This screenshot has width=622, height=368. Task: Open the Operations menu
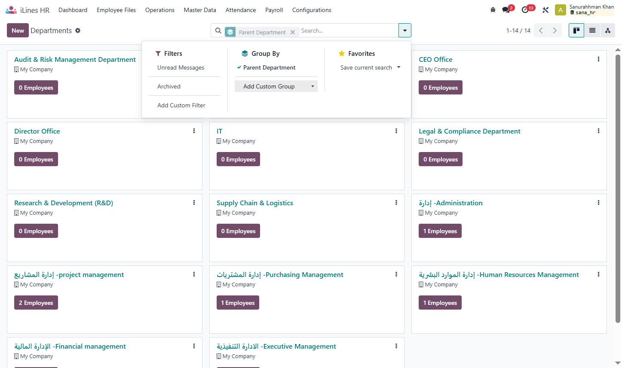pos(160,10)
